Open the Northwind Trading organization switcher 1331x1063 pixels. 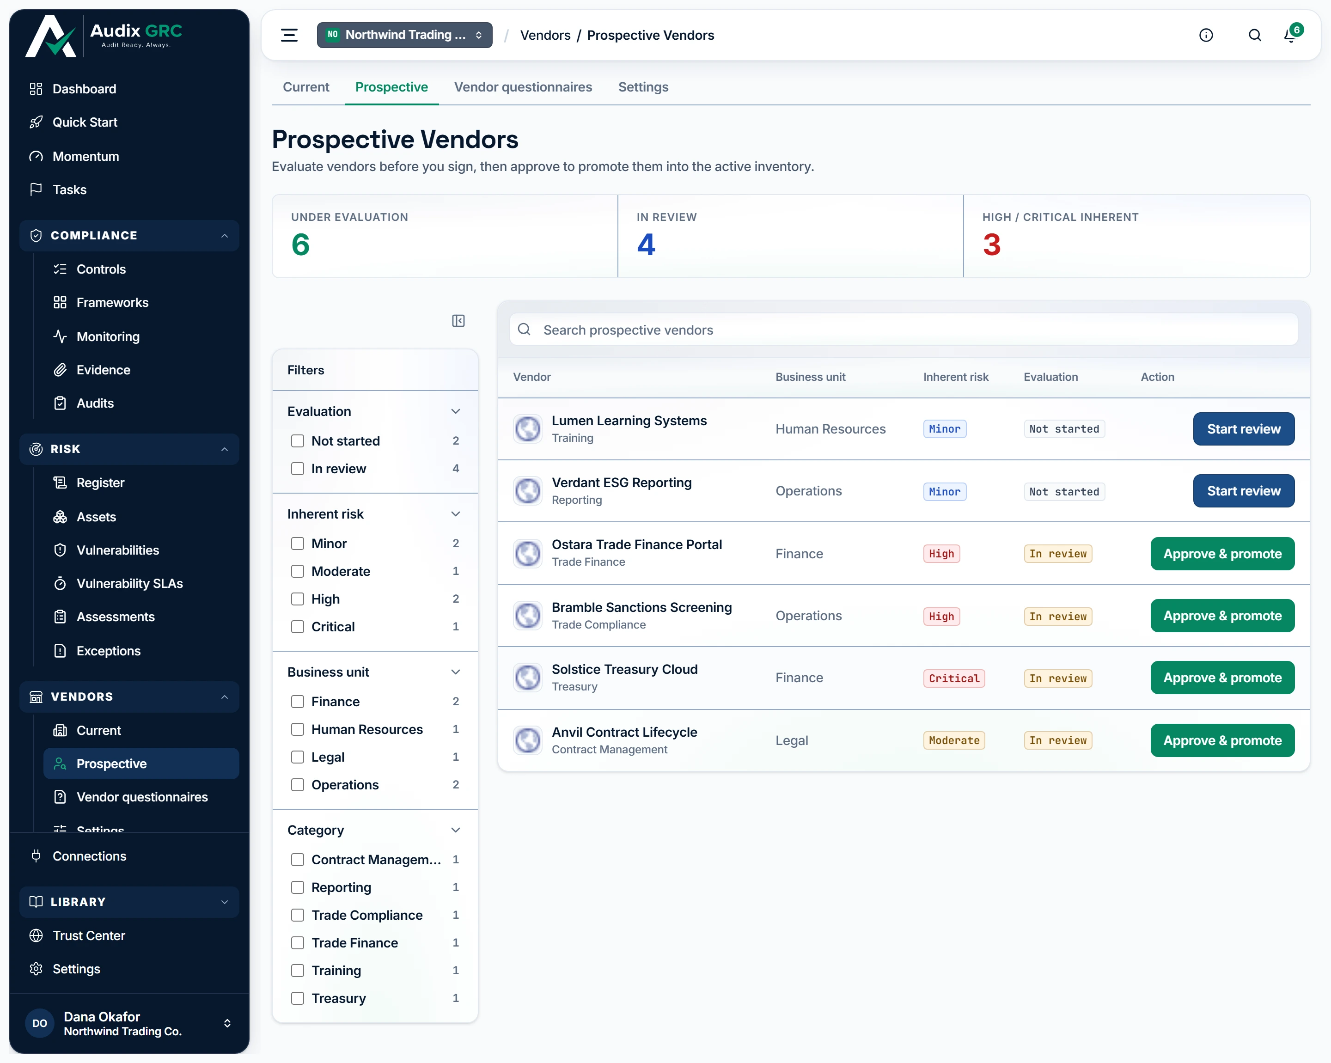404,35
